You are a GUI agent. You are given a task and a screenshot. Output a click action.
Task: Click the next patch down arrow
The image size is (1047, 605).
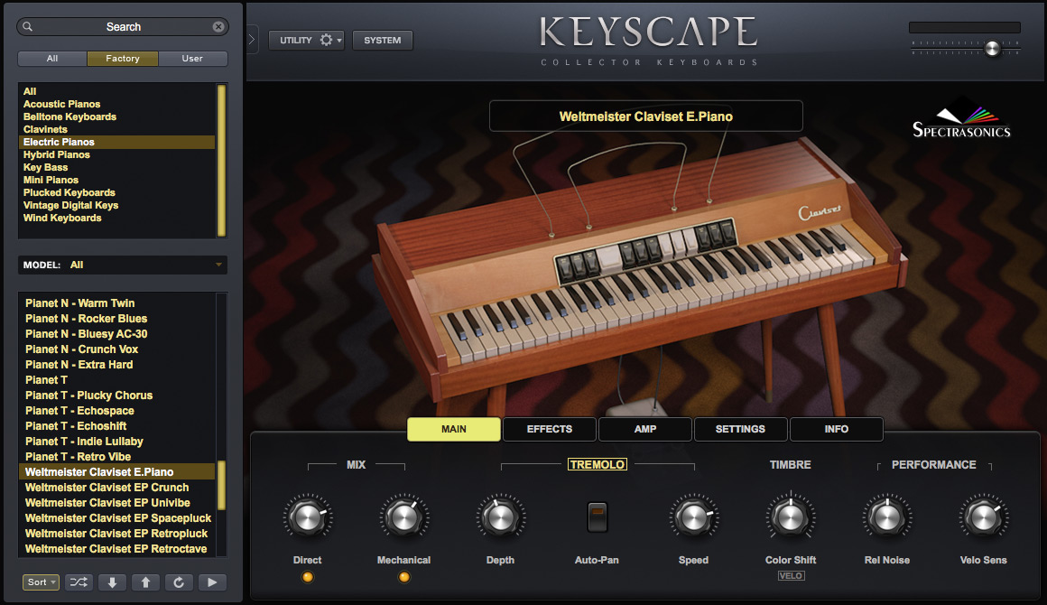click(112, 582)
